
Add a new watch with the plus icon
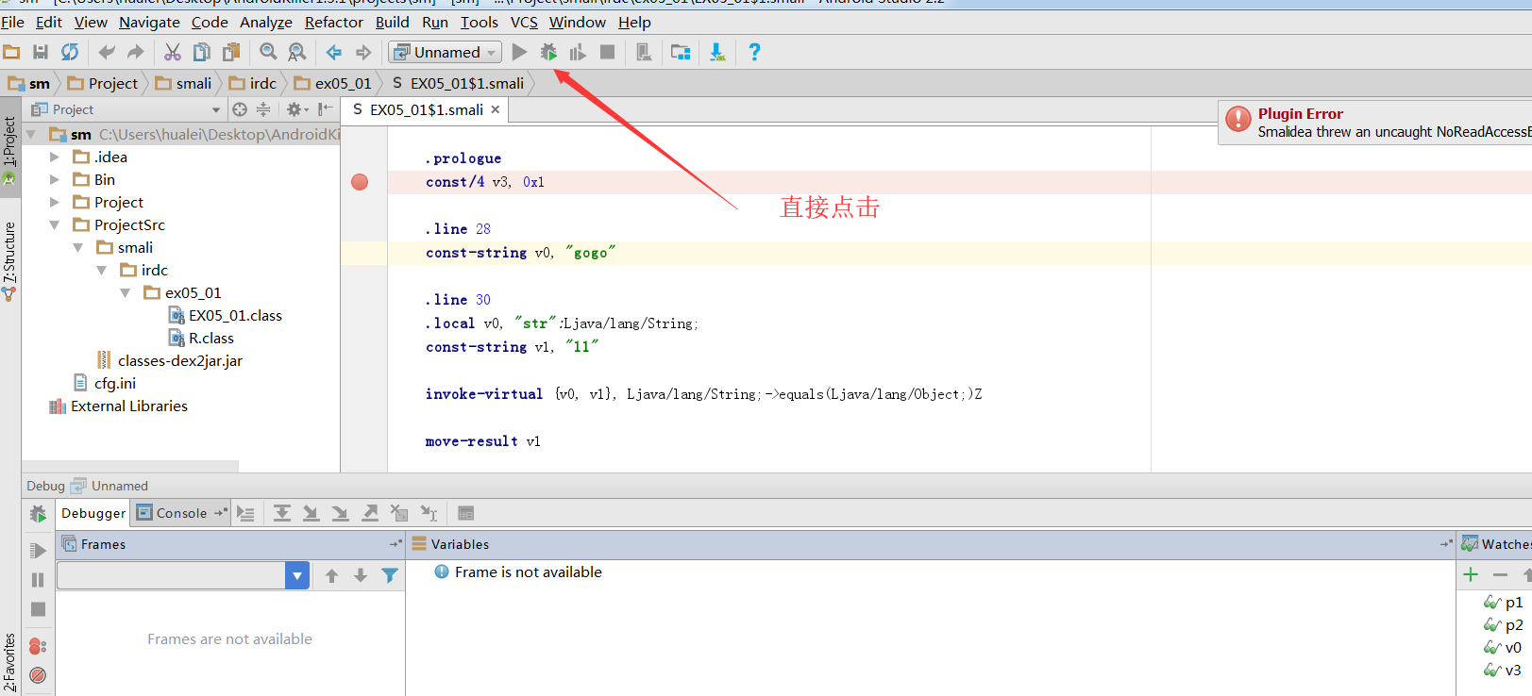[1471, 574]
